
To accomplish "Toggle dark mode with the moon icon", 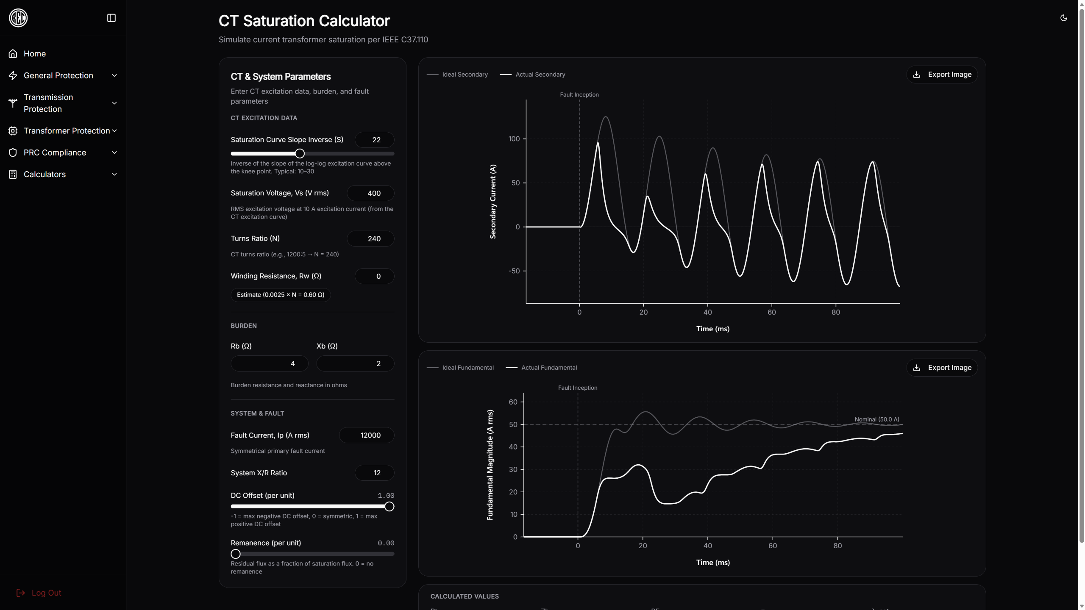I will point(1063,18).
